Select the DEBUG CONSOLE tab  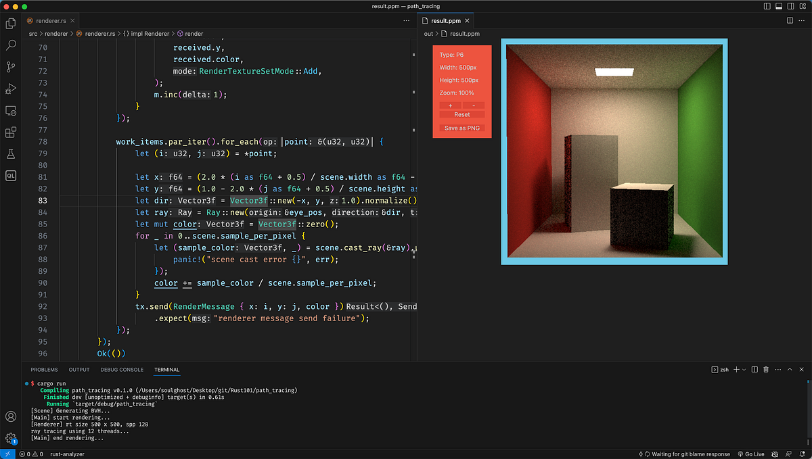[x=122, y=369]
